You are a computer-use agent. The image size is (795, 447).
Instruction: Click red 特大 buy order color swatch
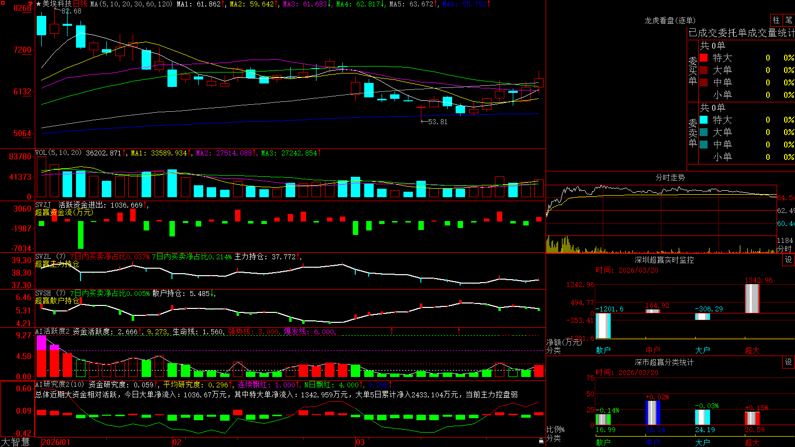click(x=704, y=58)
